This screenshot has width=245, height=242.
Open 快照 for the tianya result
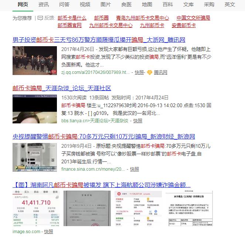pos(138,121)
